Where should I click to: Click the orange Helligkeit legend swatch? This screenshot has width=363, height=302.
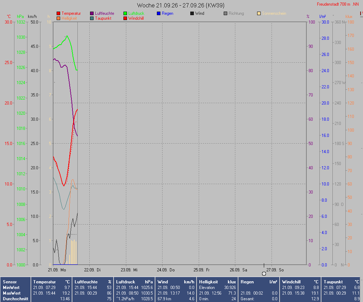pos(58,18)
